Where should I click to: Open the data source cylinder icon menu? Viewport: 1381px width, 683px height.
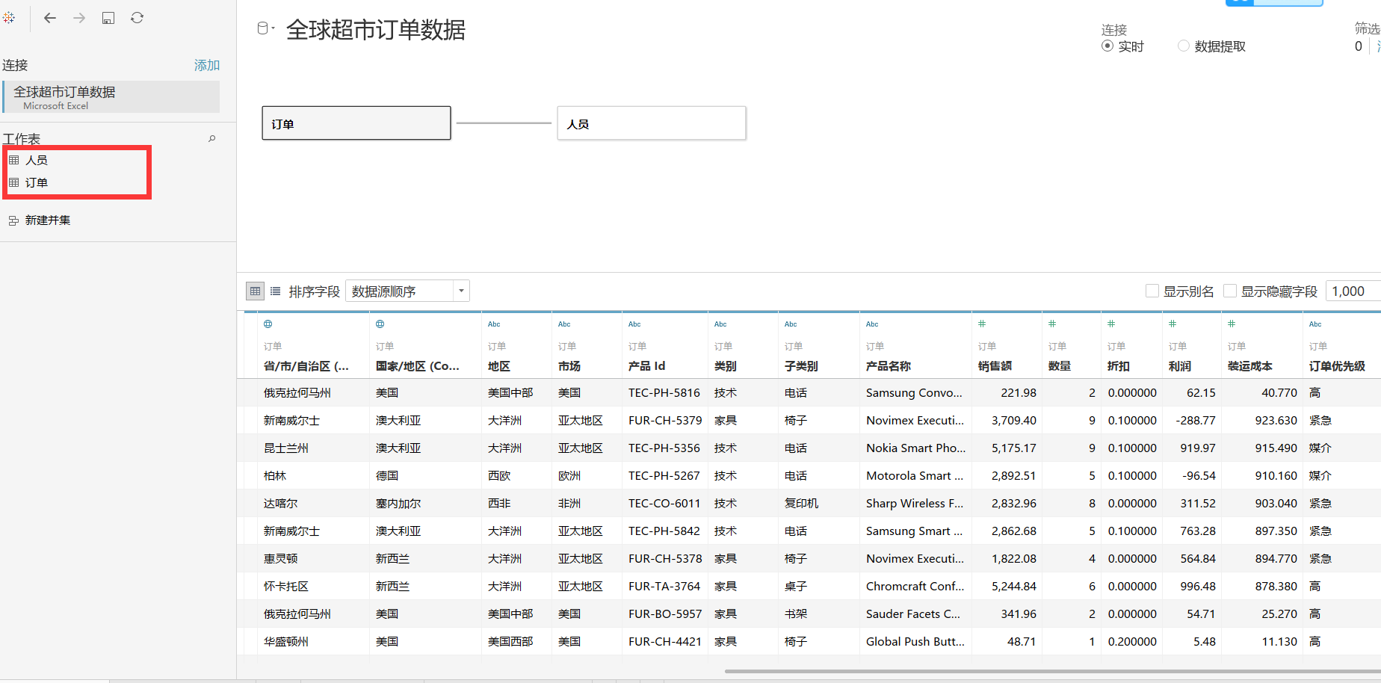tap(265, 29)
